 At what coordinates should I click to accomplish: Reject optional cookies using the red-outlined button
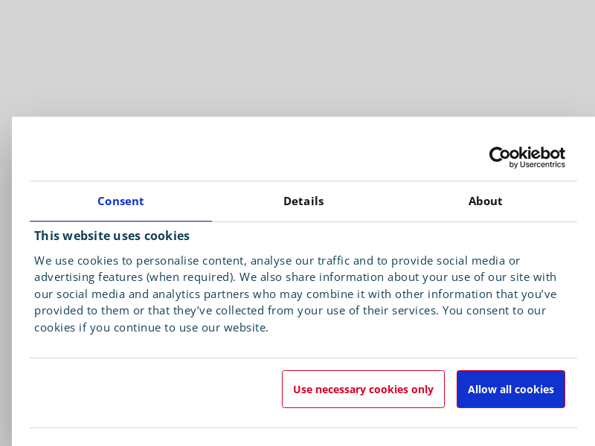point(363,390)
